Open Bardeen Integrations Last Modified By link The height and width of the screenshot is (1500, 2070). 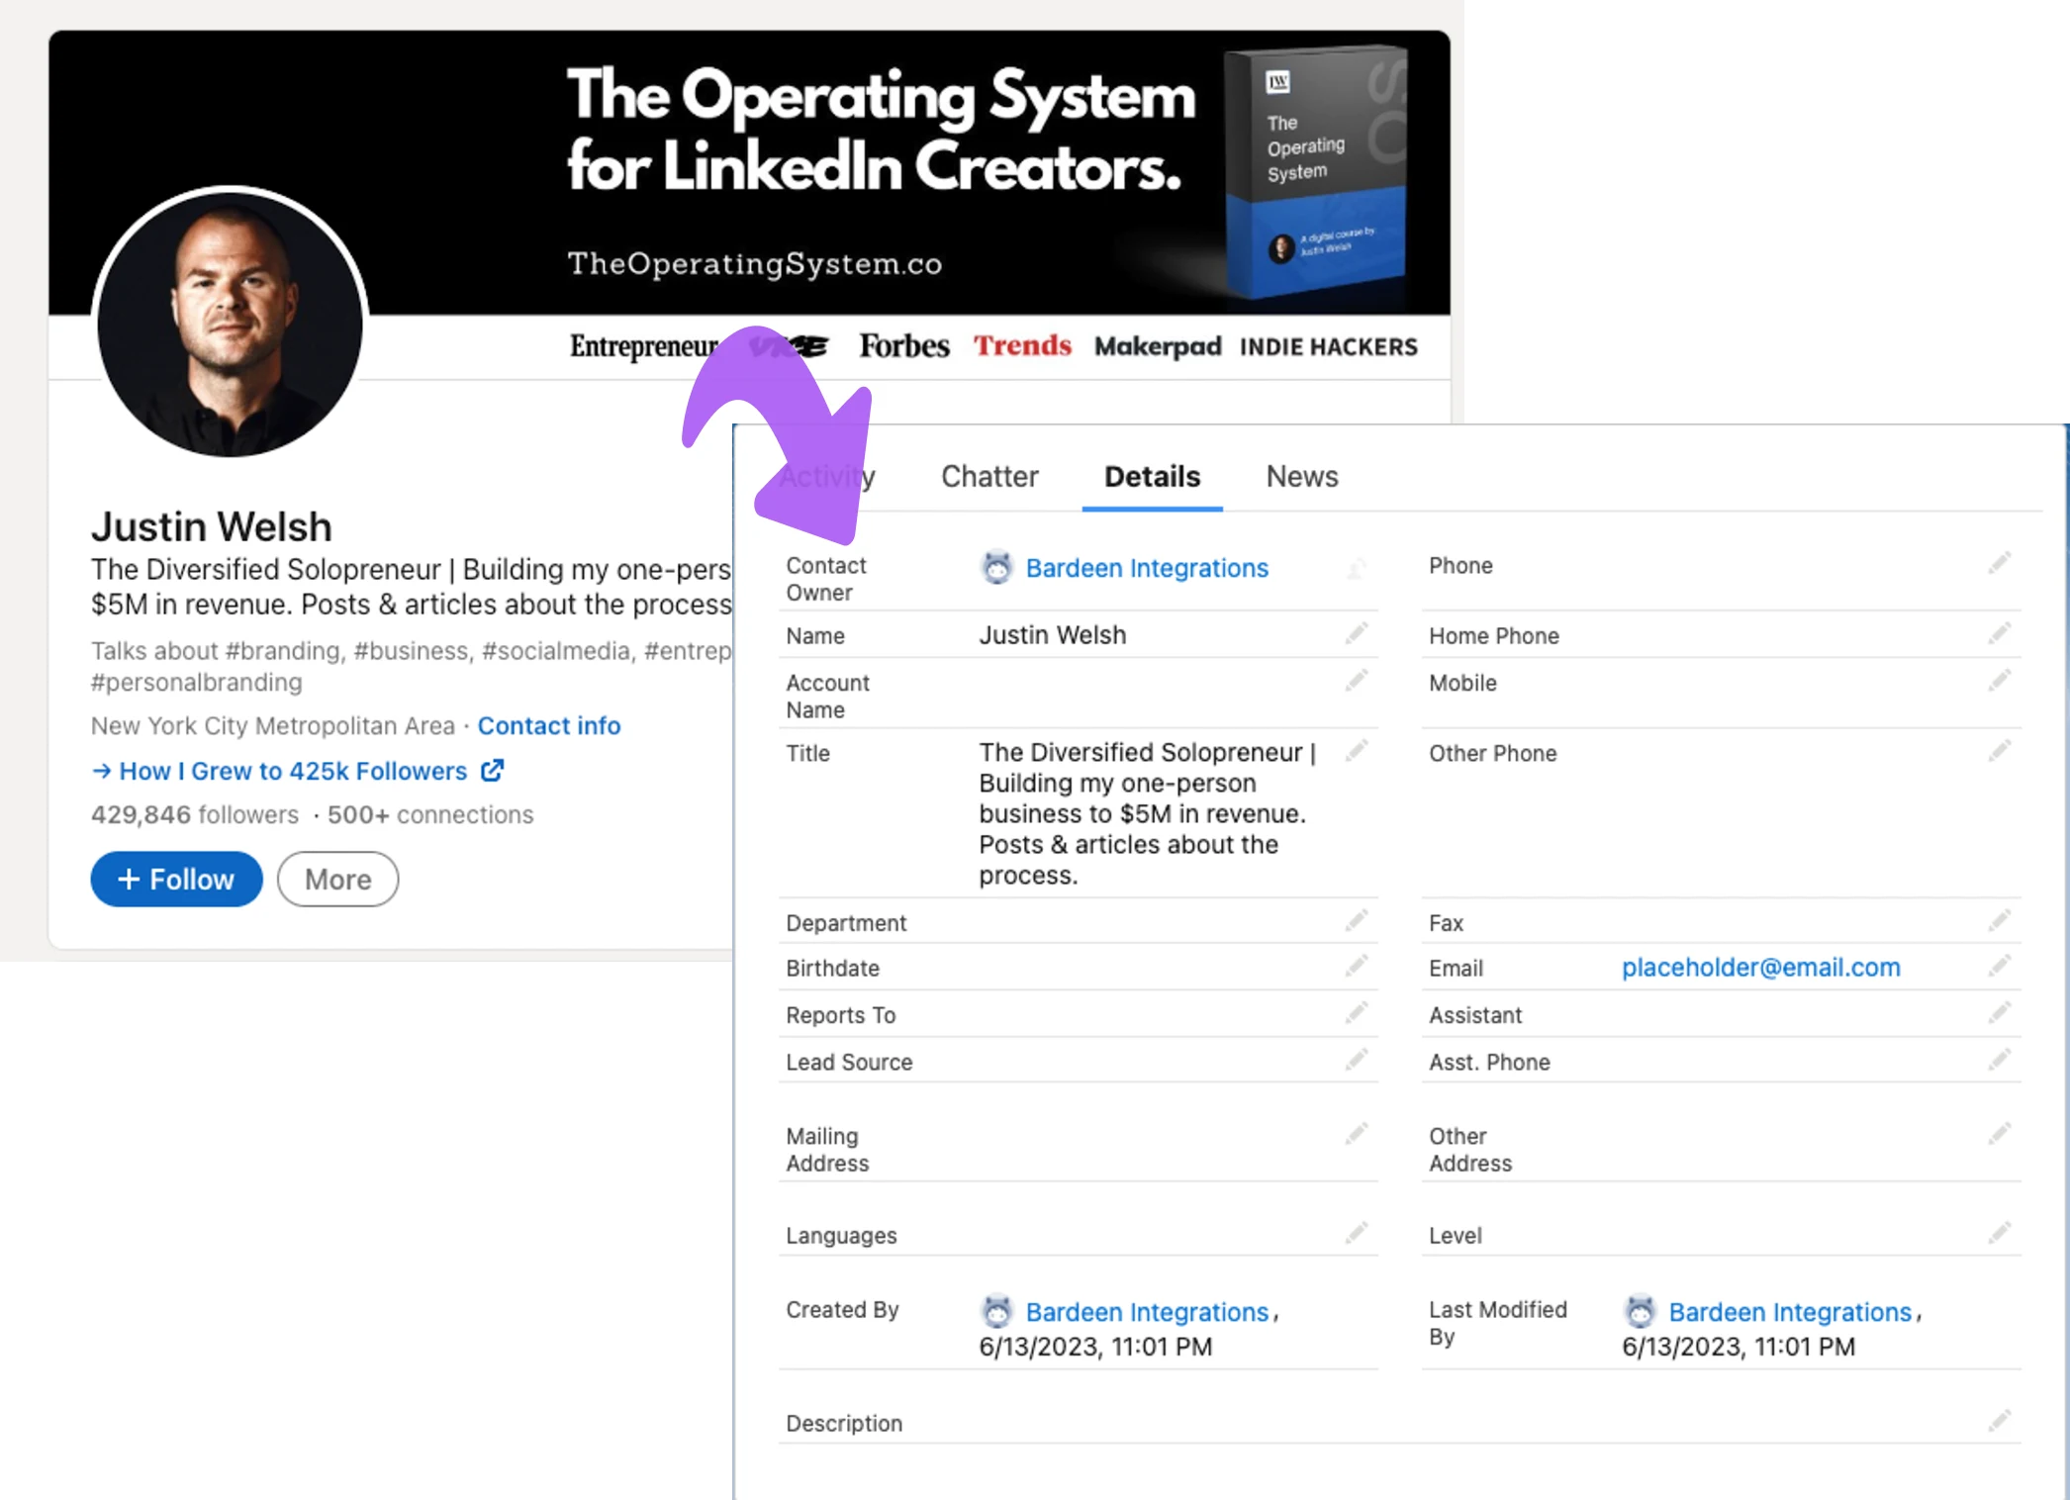pos(1790,1312)
